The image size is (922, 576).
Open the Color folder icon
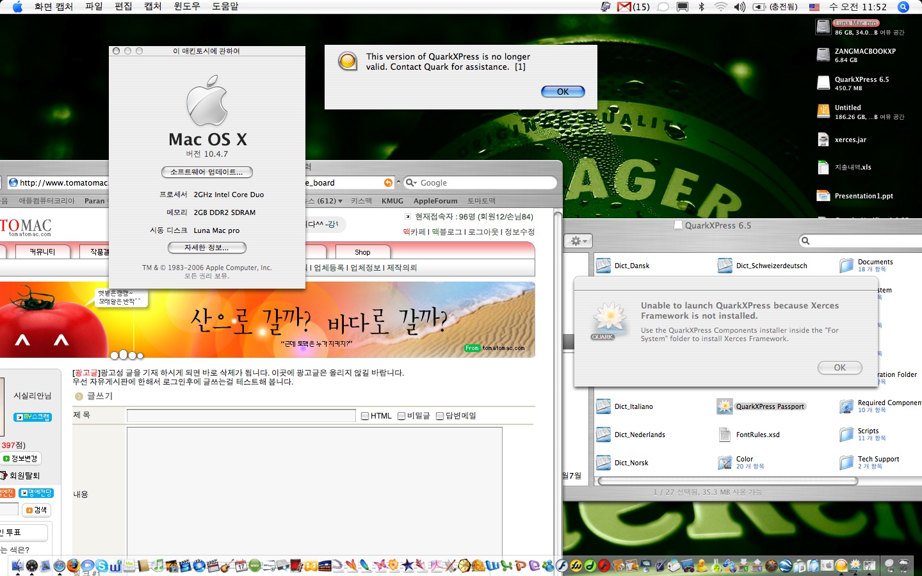(725, 463)
